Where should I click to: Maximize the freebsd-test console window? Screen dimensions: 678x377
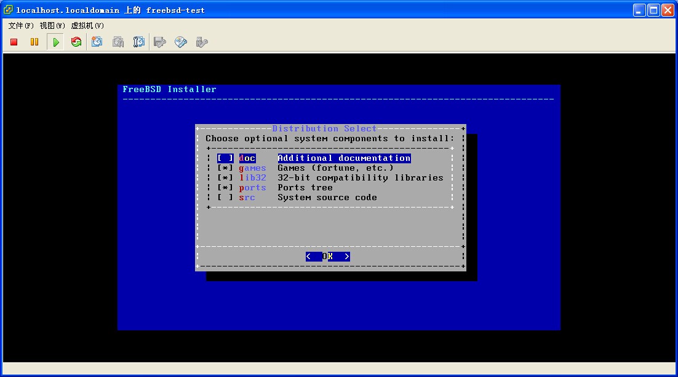coord(654,10)
